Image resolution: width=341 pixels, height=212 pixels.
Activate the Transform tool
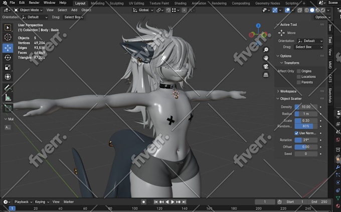tap(8, 76)
